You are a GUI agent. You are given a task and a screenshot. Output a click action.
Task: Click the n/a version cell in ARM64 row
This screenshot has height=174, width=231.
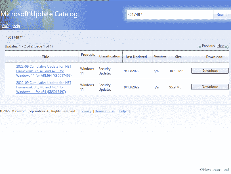click(156, 71)
